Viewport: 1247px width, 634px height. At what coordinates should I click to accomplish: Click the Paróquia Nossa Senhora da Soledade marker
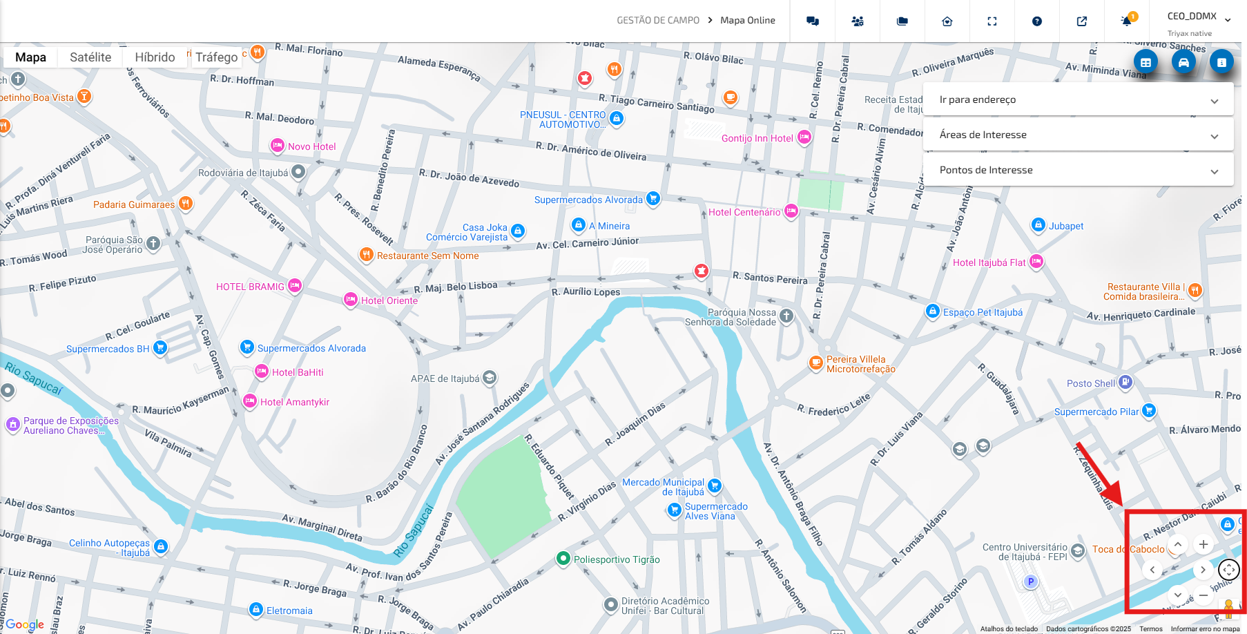pyautogui.click(x=786, y=316)
